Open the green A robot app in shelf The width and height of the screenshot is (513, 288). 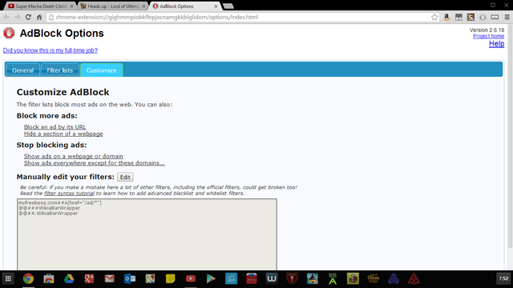pyautogui.click(x=333, y=279)
